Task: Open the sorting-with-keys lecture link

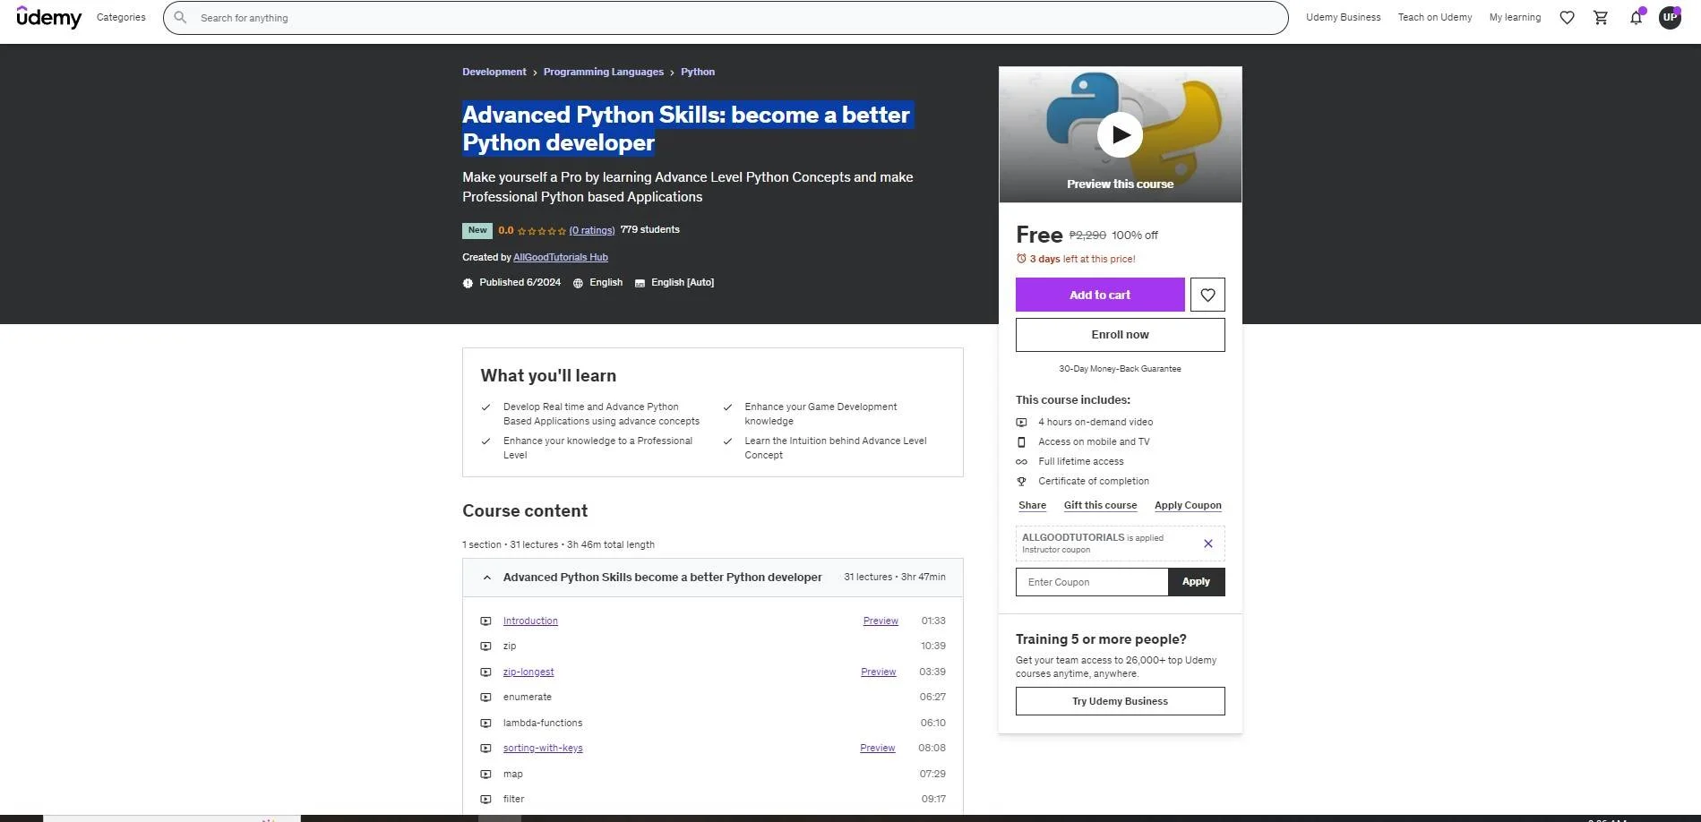Action: [543, 748]
